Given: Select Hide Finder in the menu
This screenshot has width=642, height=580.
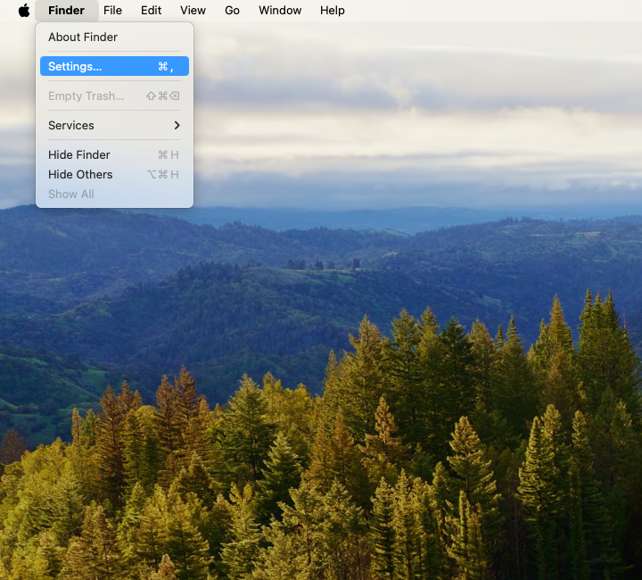Looking at the screenshot, I should pos(79,154).
